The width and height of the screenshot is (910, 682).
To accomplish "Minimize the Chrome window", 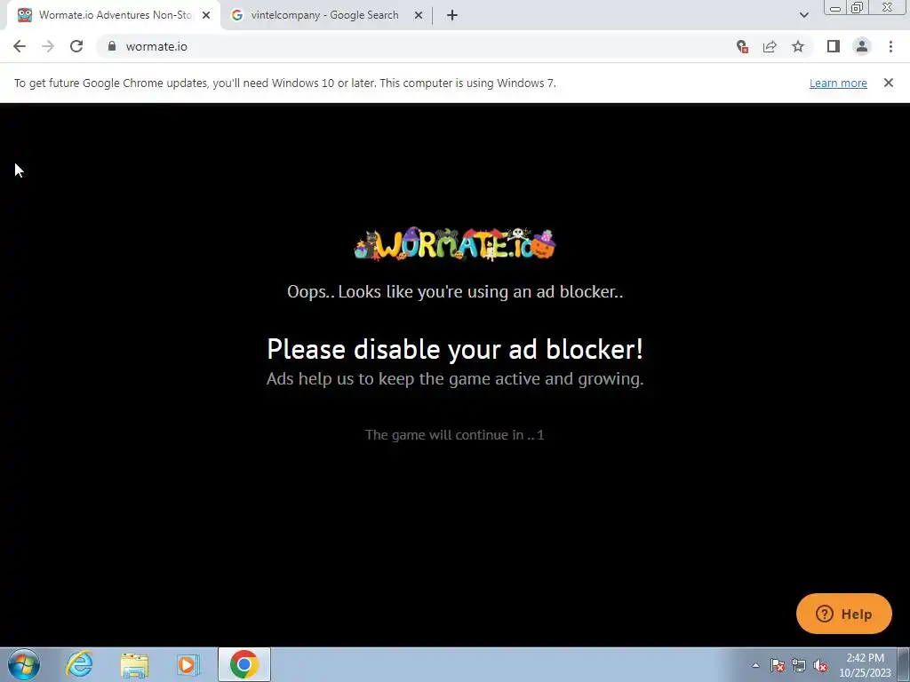I will [x=835, y=7].
